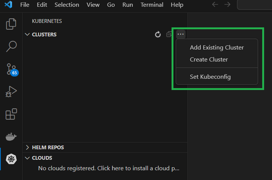Open Source Control with 65 changes

pos(11,69)
